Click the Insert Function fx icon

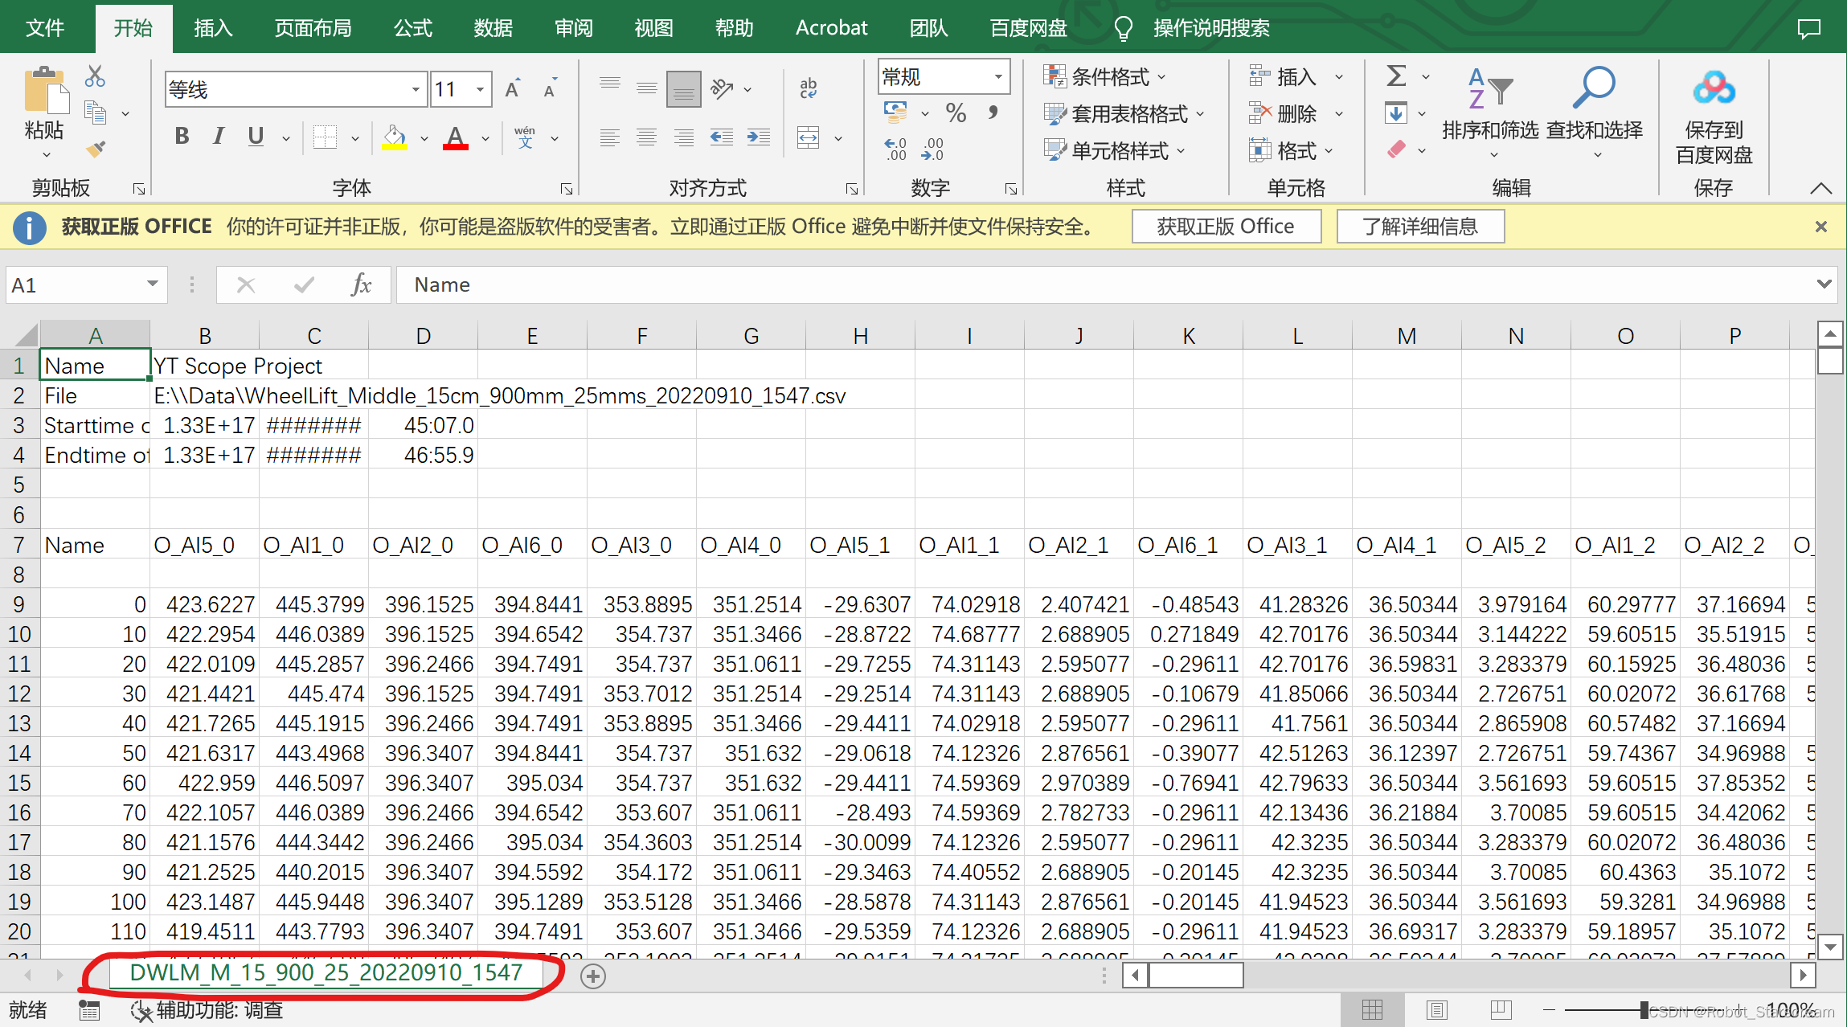361,284
